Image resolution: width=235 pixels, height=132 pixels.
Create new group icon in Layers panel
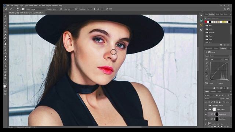click(221, 126)
